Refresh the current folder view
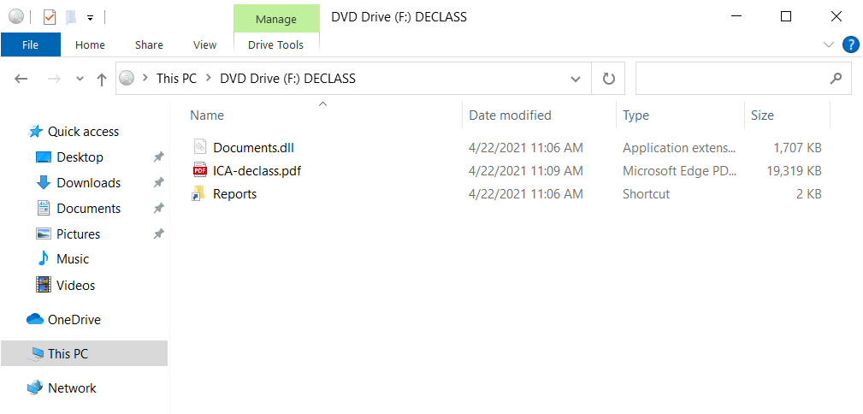Screen dimensions: 863x414 [609, 79]
